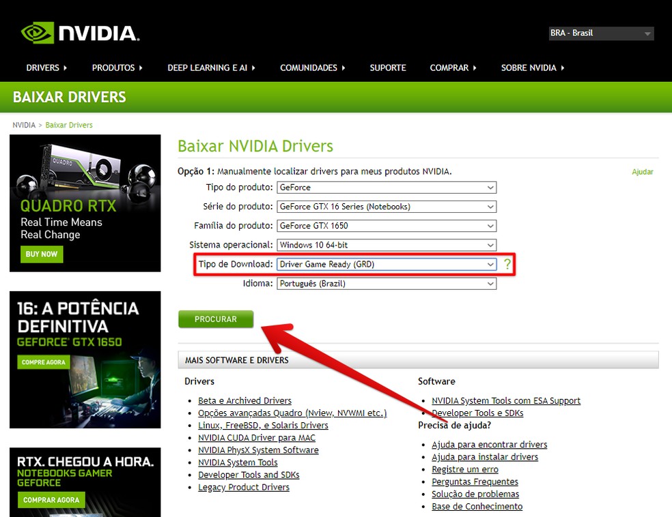The width and height of the screenshot is (672, 517).
Task: Open the Tipo de Download dropdown
Action: click(387, 264)
